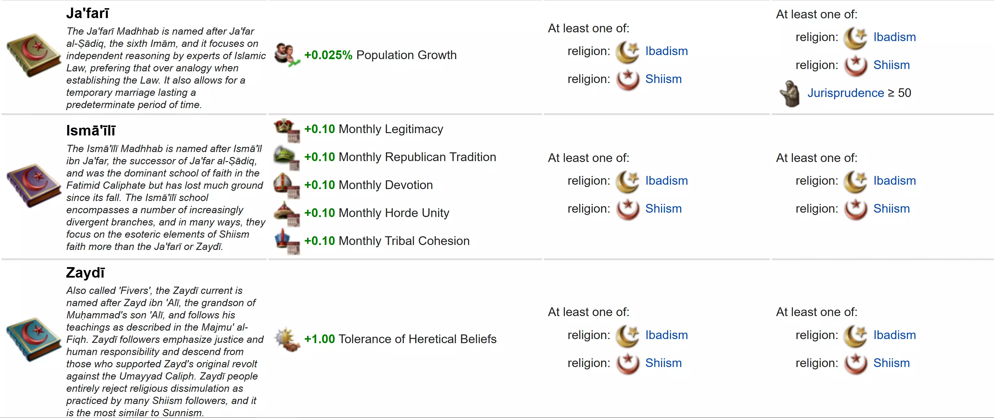Viewport: 994px width, 418px height.
Task: Open the Ibadism link in Ismā'īlī's third column
Action: click(x=666, y=181)
